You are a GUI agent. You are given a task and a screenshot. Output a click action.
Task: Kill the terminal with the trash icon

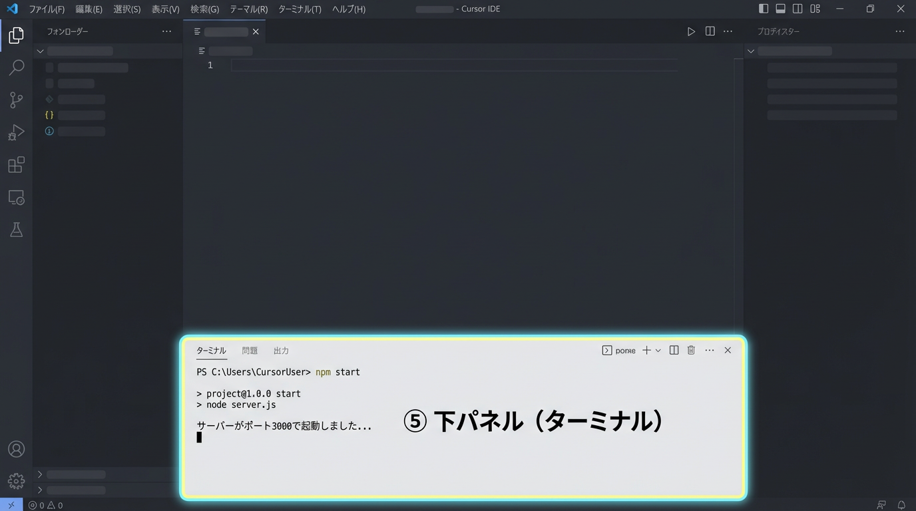click(690, 350)
